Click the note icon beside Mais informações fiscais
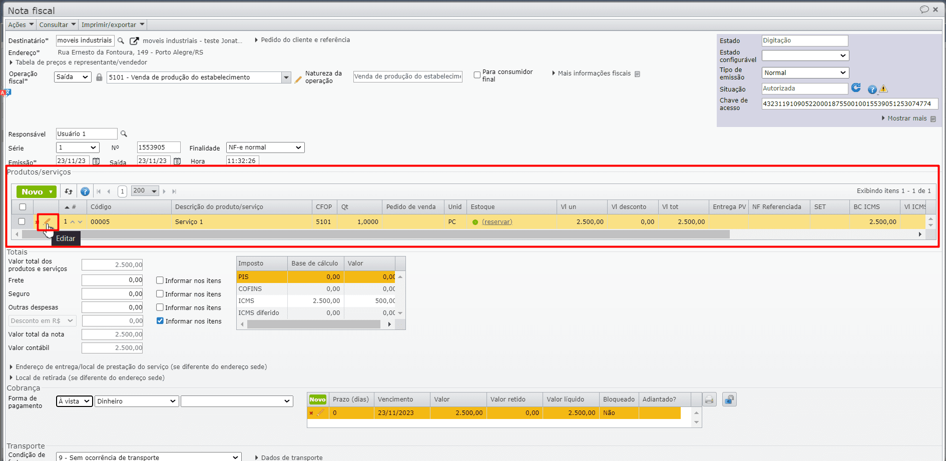946x461 pixels. point(637,74)
